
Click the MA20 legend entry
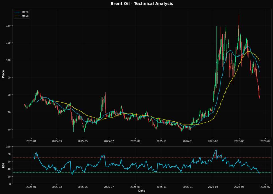coord(22,12)
